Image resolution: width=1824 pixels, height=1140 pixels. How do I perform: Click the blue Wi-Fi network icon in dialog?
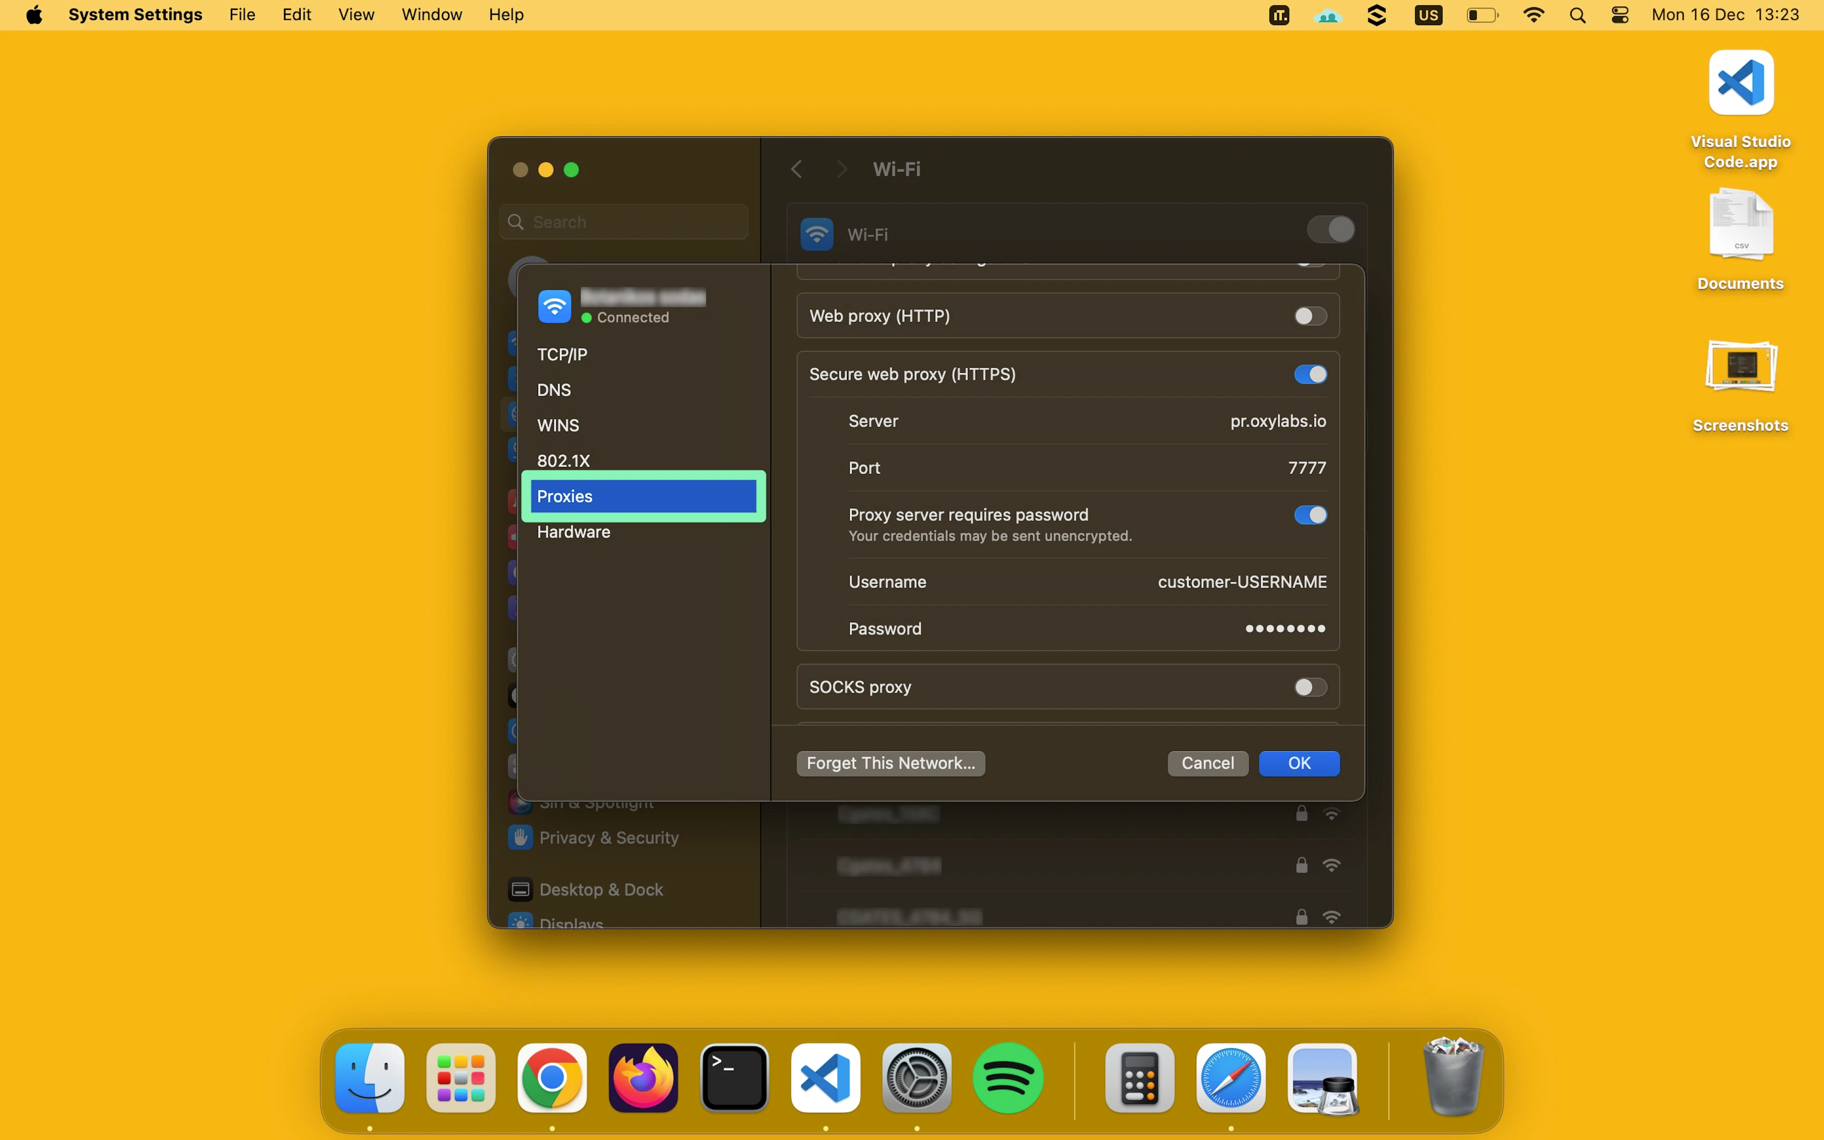coord(554,306)
